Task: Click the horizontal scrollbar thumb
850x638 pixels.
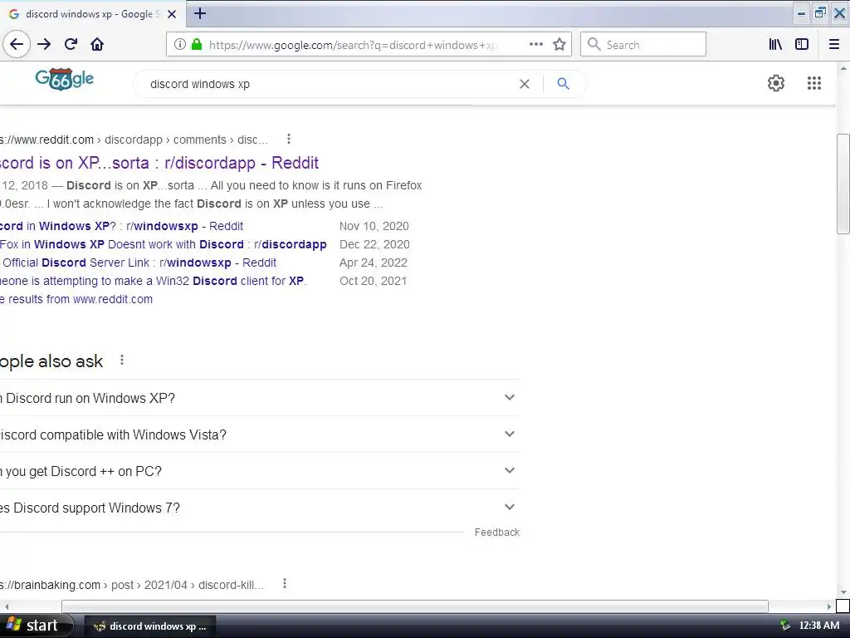Action: coord(415,606)
